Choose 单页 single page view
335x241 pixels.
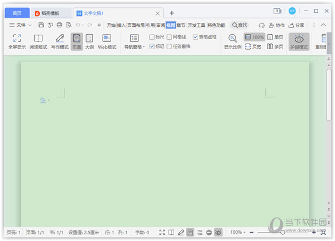tap(275, 37)
